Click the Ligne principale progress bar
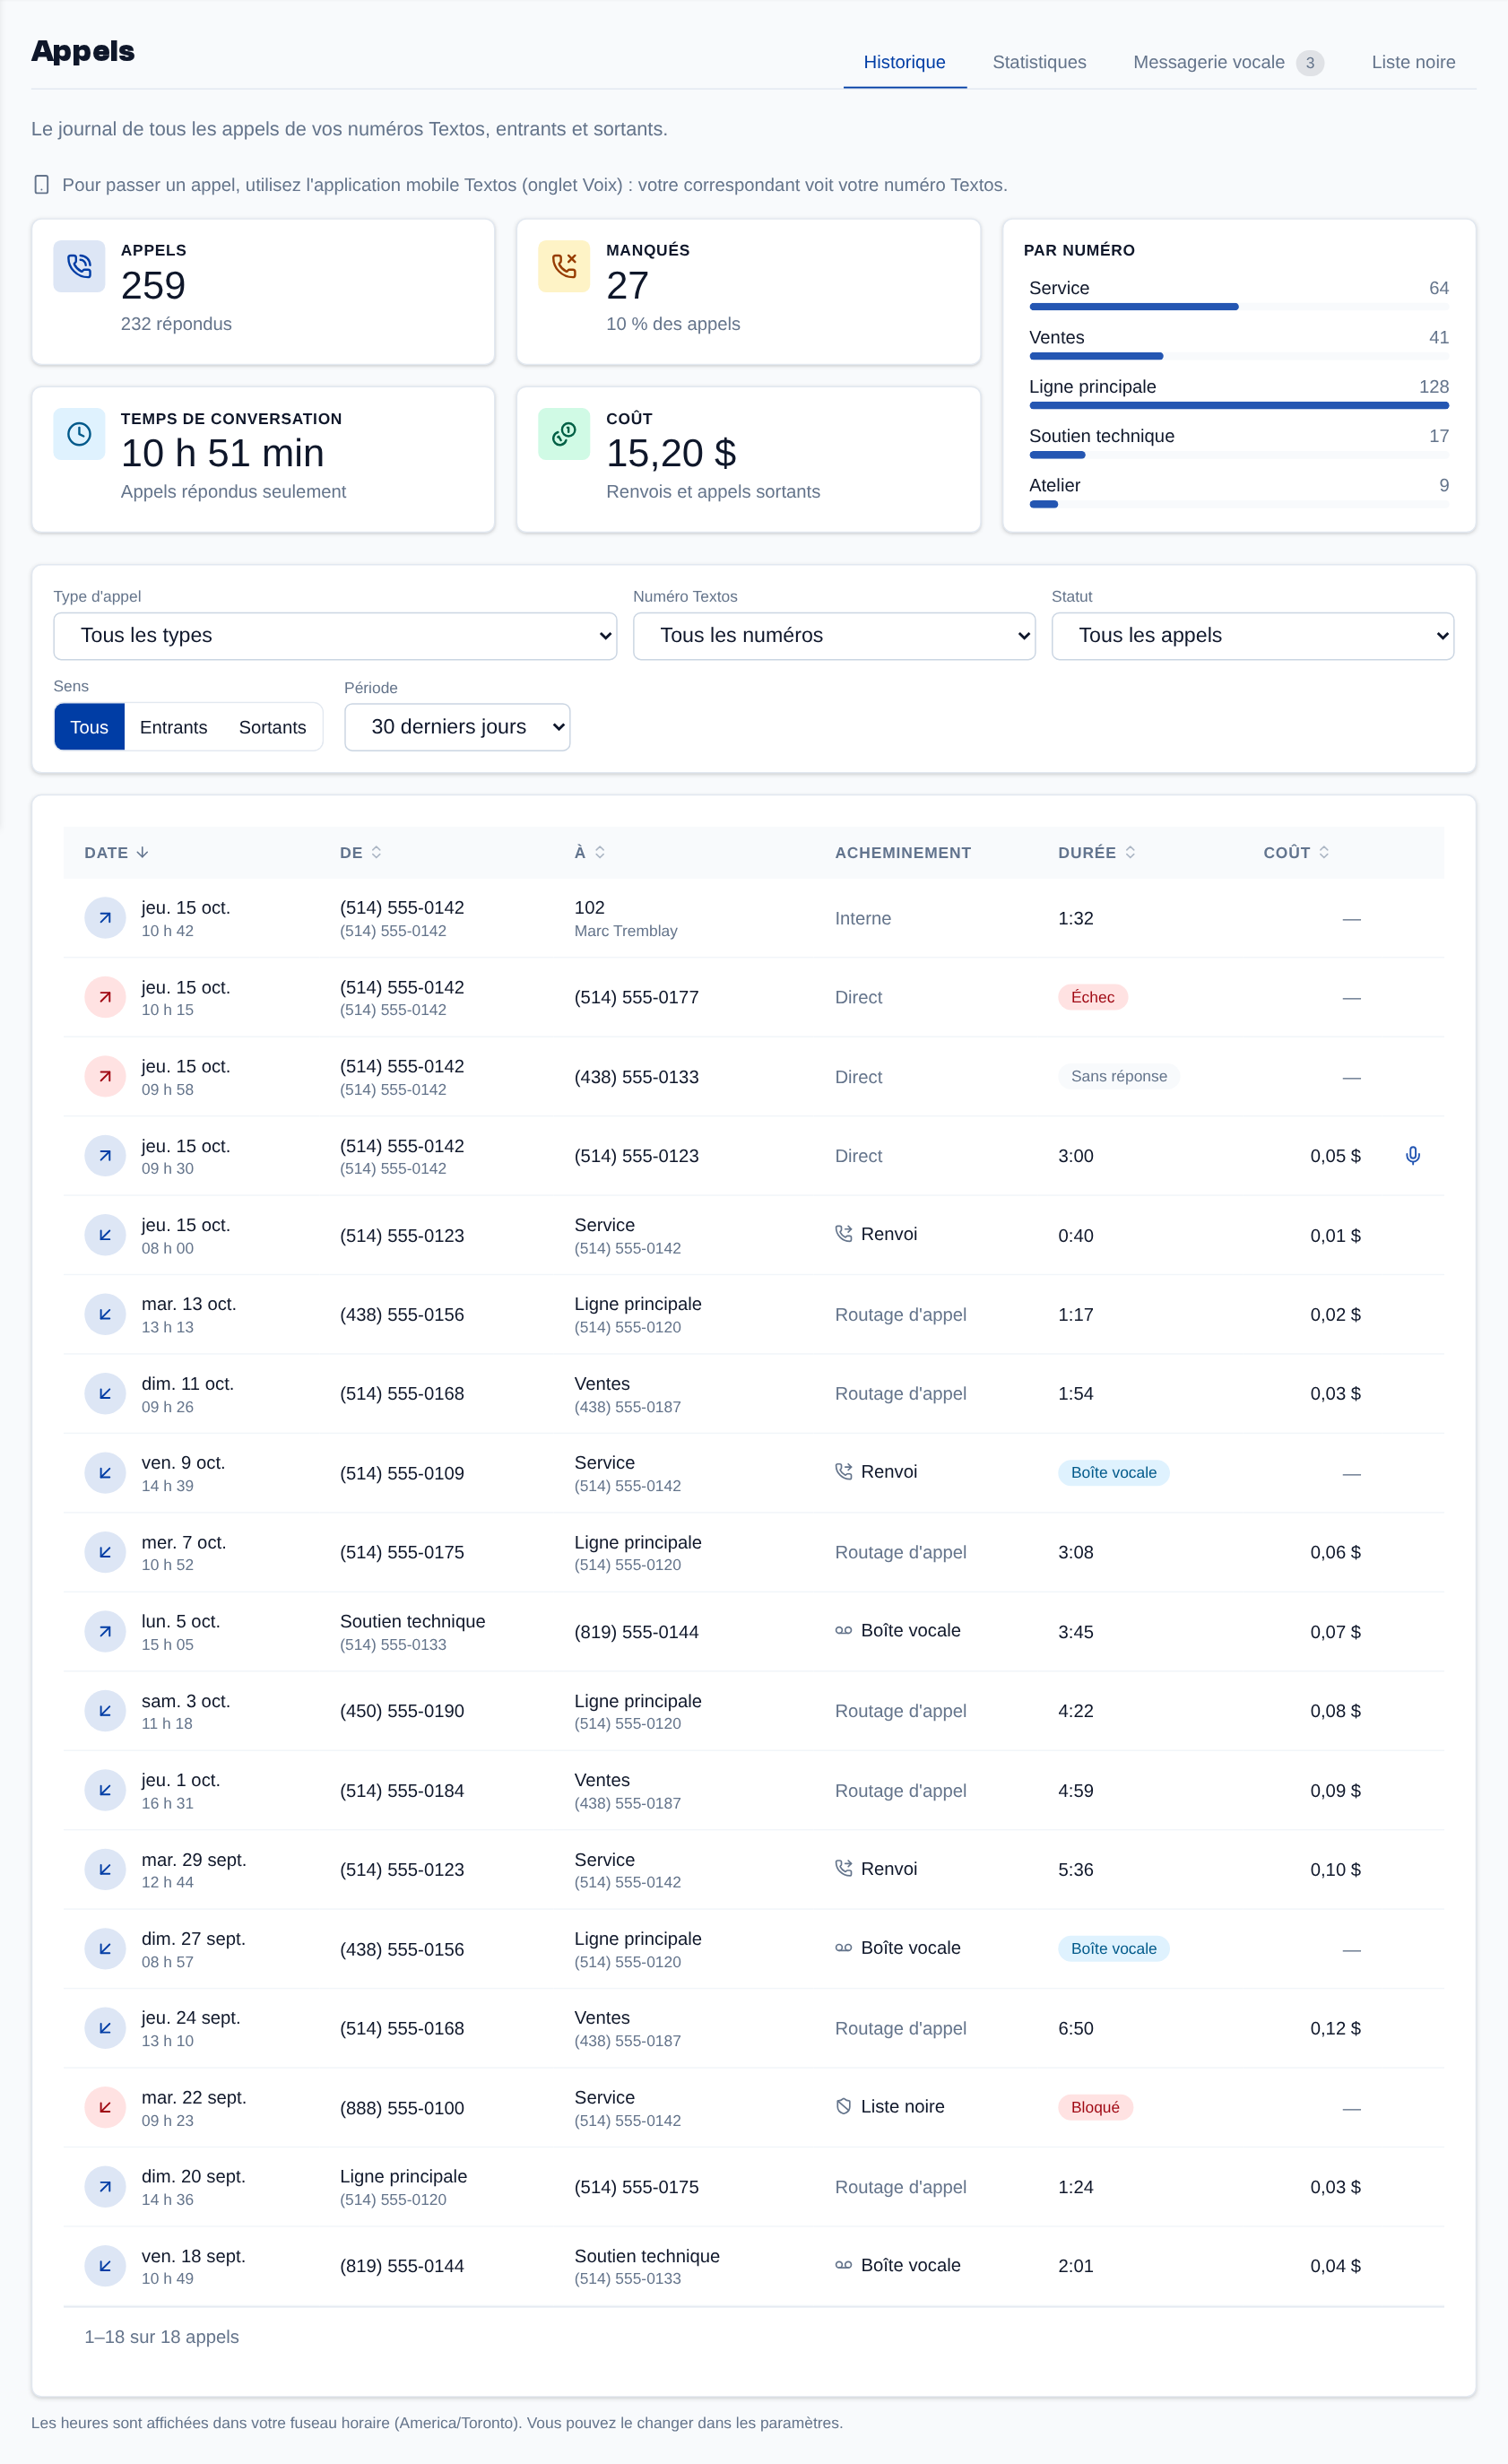1508x2464 pixels. pyautogui.click(x=1239, y=405)
